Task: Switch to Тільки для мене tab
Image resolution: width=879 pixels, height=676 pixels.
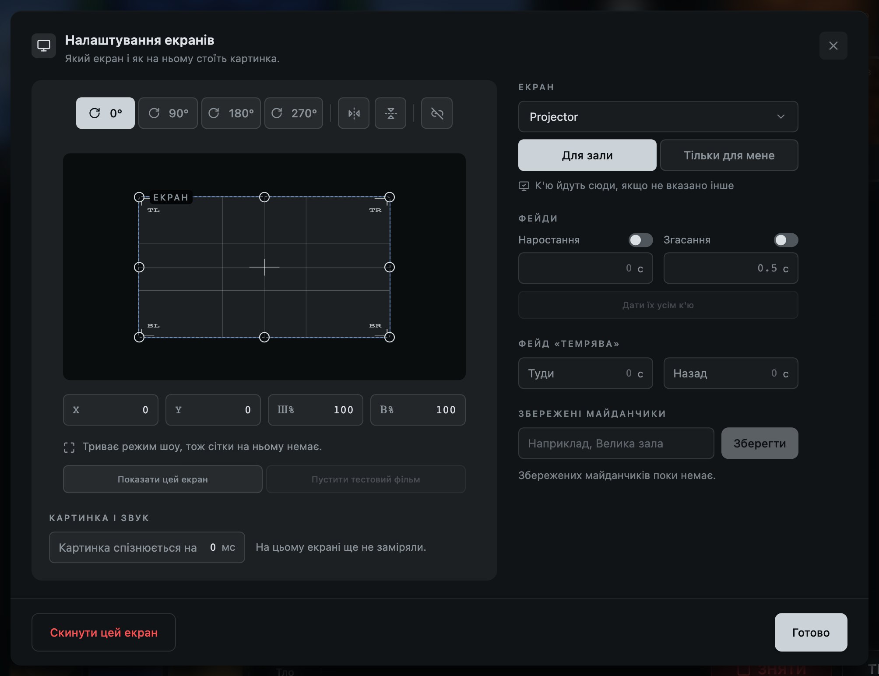Action: coord(729,155)
